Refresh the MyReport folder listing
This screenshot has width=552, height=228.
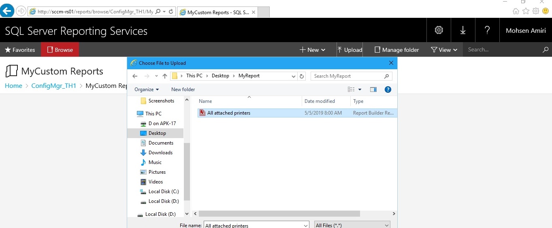point(302,76)
